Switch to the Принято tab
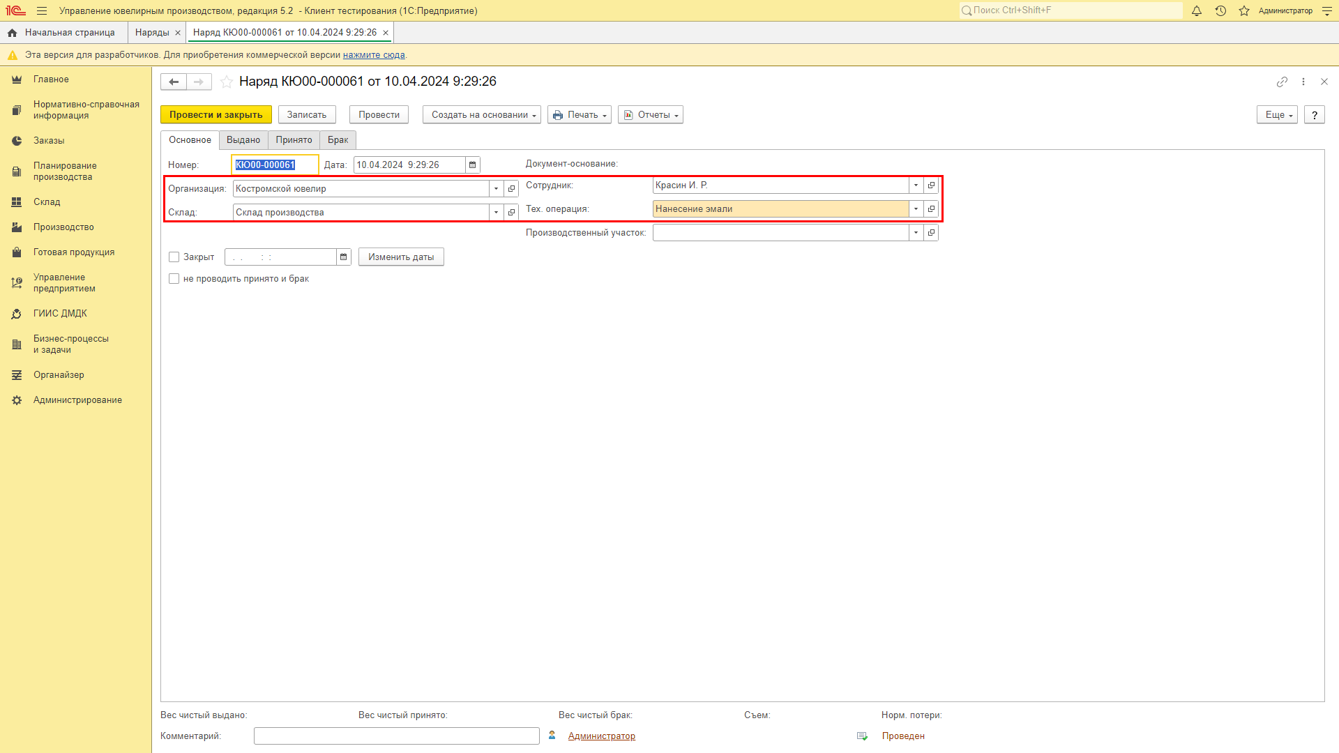The width and height of the screenshot is (1339, 753). click(294, 140)
